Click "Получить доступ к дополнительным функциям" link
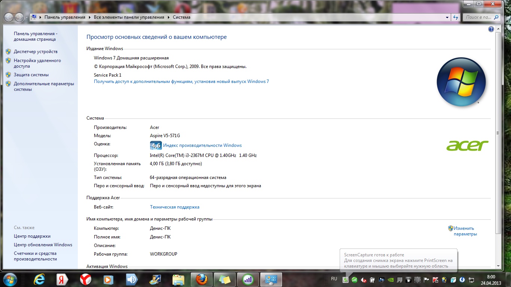The width and height of the screenshot is (511, 287). point(181,81)
